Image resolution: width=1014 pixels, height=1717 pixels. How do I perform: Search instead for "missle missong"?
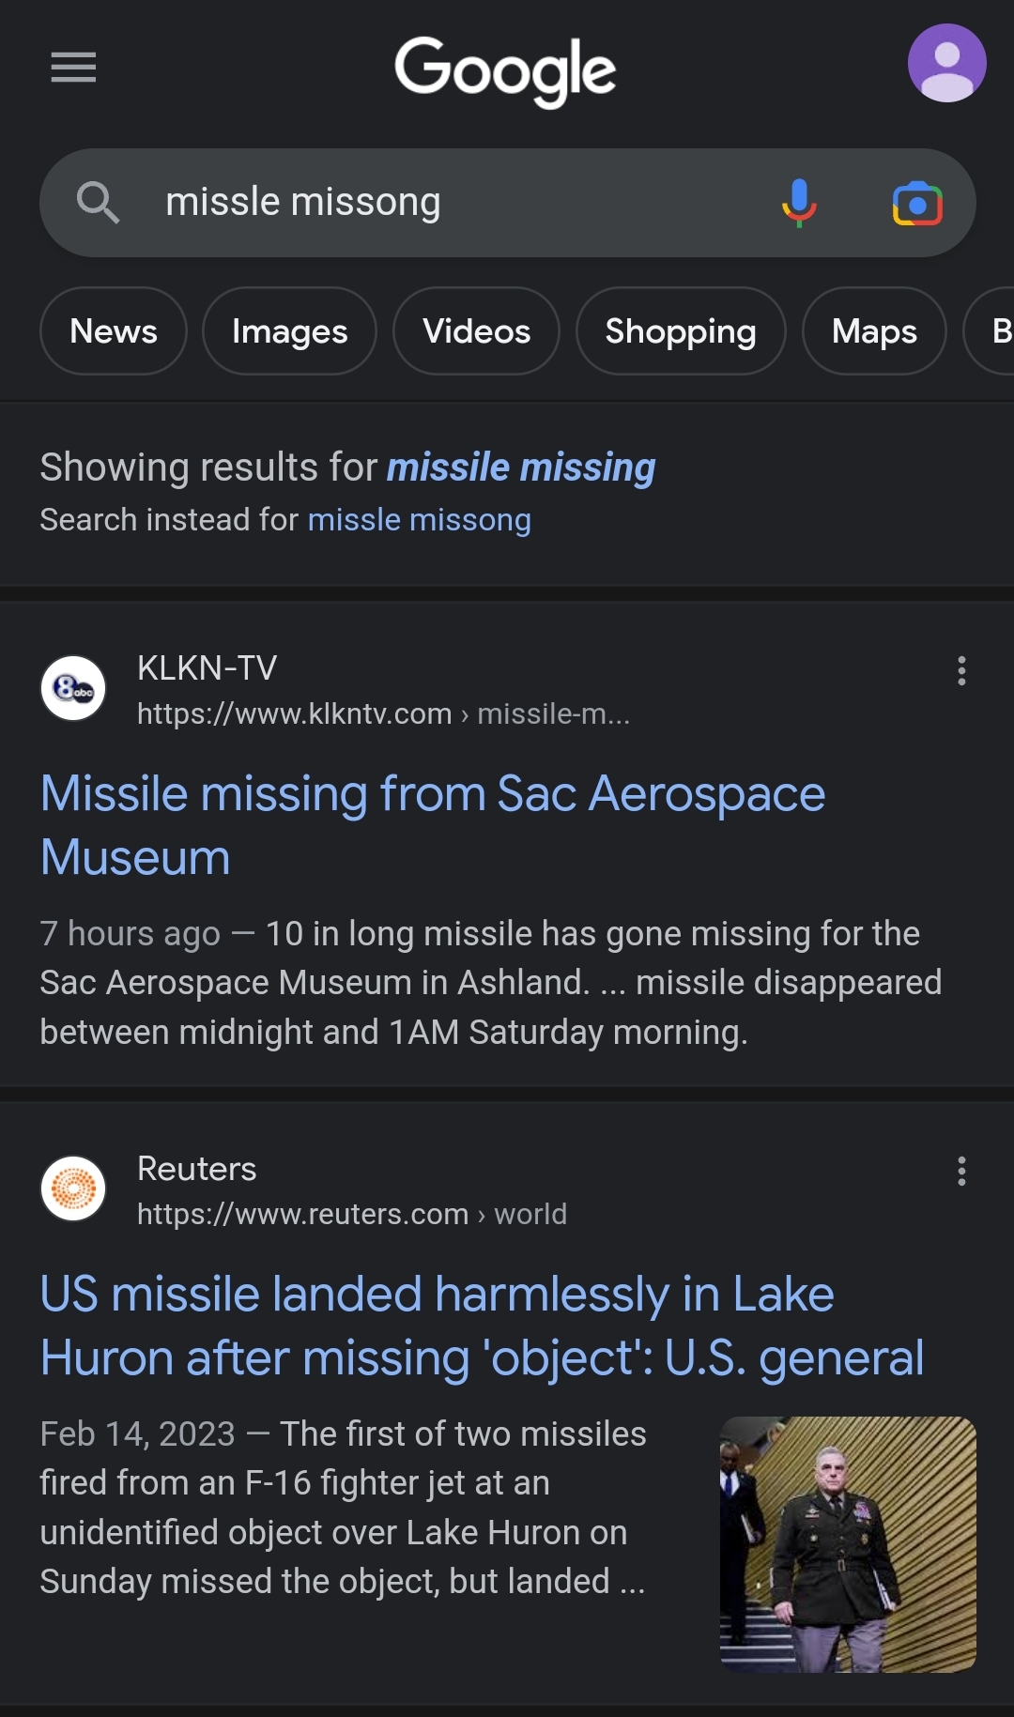click(x=419, y=520)
